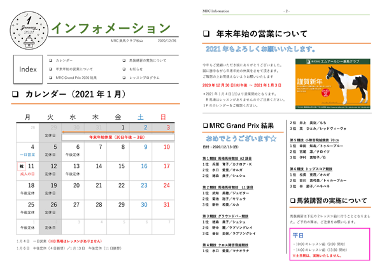
Task: Select the MRC 乗馬クラブ松山 subtitle text
Action: click(x=127, y=41)
